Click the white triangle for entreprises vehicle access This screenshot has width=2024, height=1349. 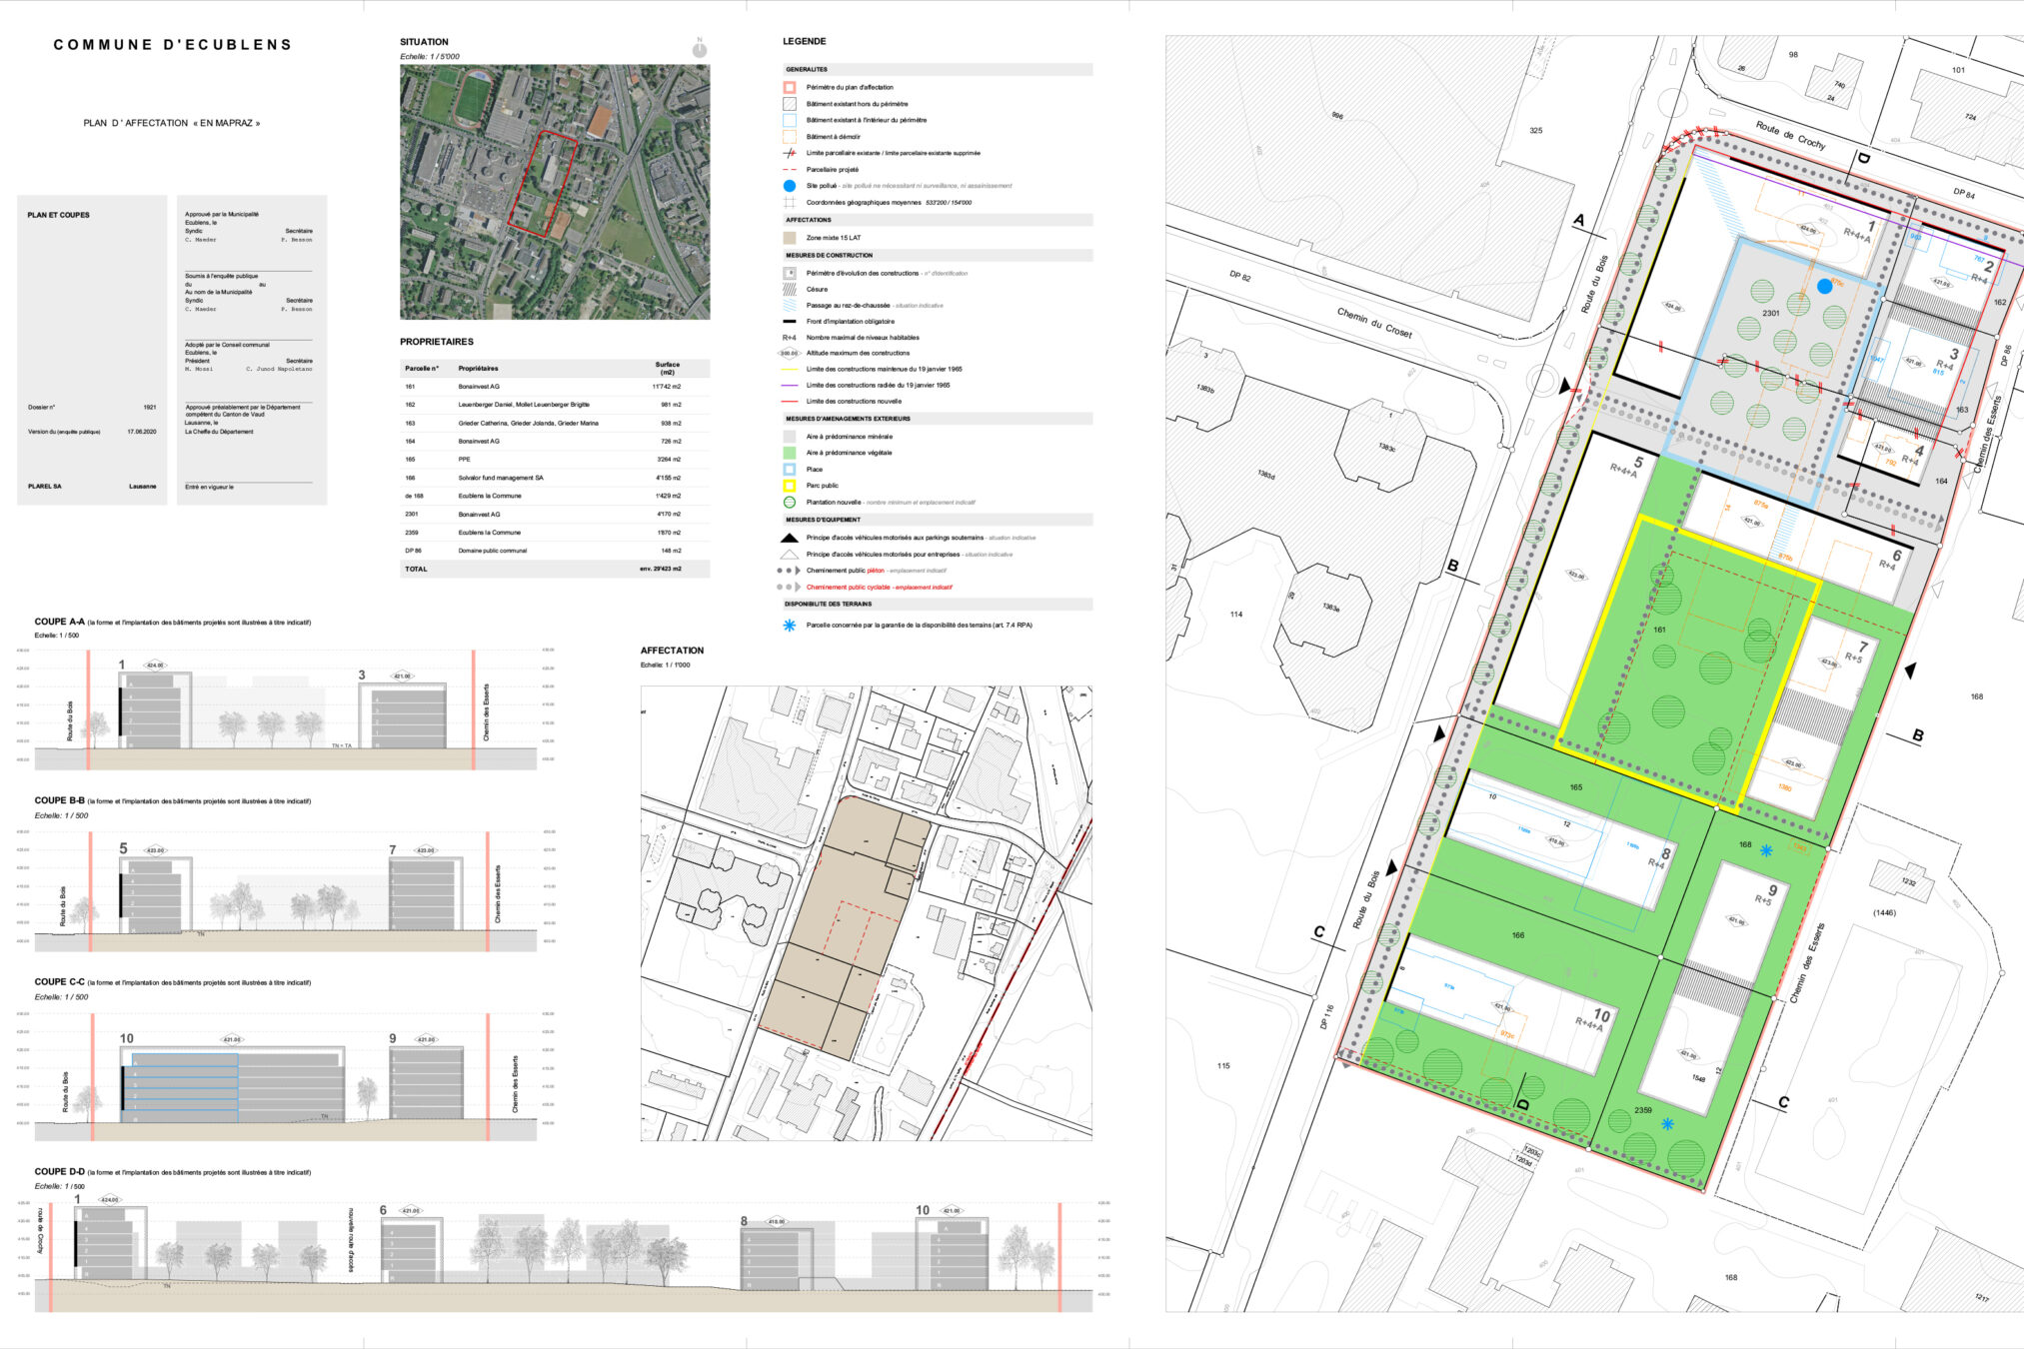[x=789, y=554]
